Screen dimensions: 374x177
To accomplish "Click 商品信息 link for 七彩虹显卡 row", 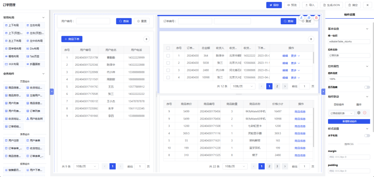I will coord(300,126).
